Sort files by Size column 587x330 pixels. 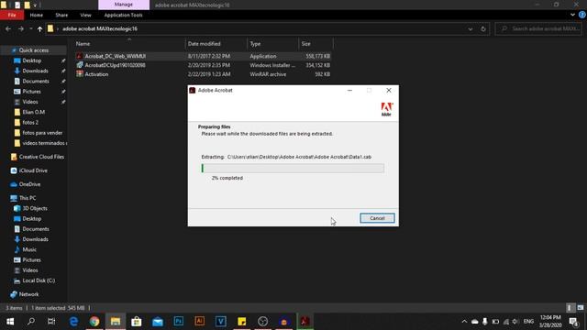(306, 44)
